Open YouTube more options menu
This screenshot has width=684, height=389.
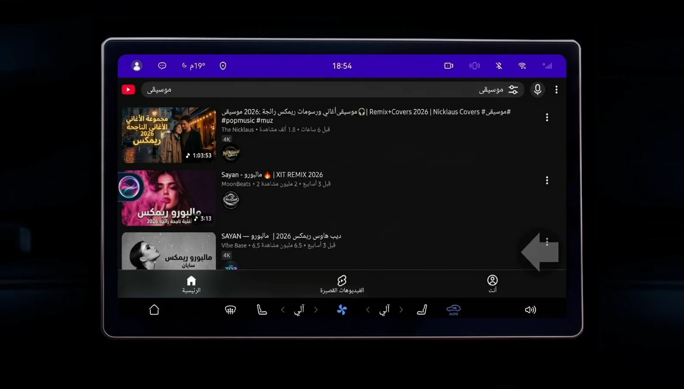point(556,89)
